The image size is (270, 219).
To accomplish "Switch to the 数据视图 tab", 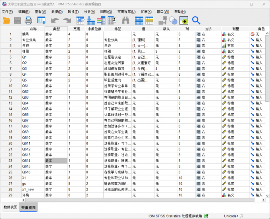I will (10, 207).
